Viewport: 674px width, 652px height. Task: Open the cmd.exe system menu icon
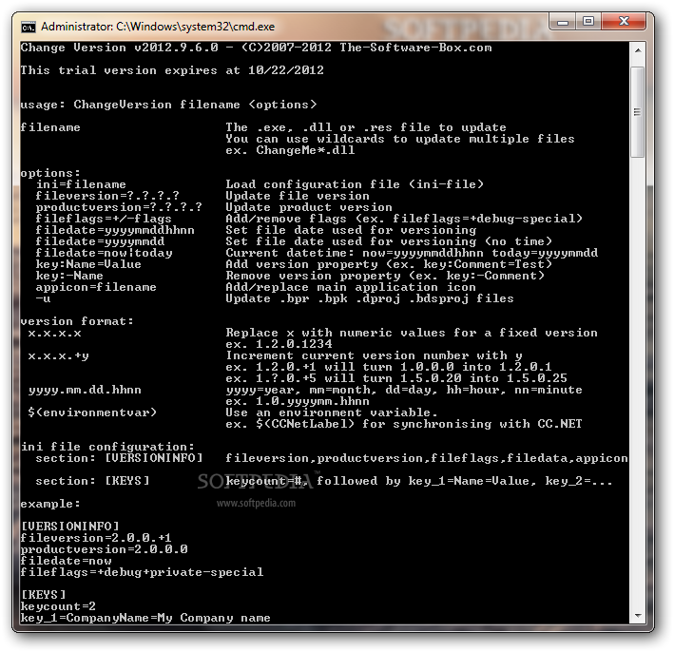tap(29, 27)
